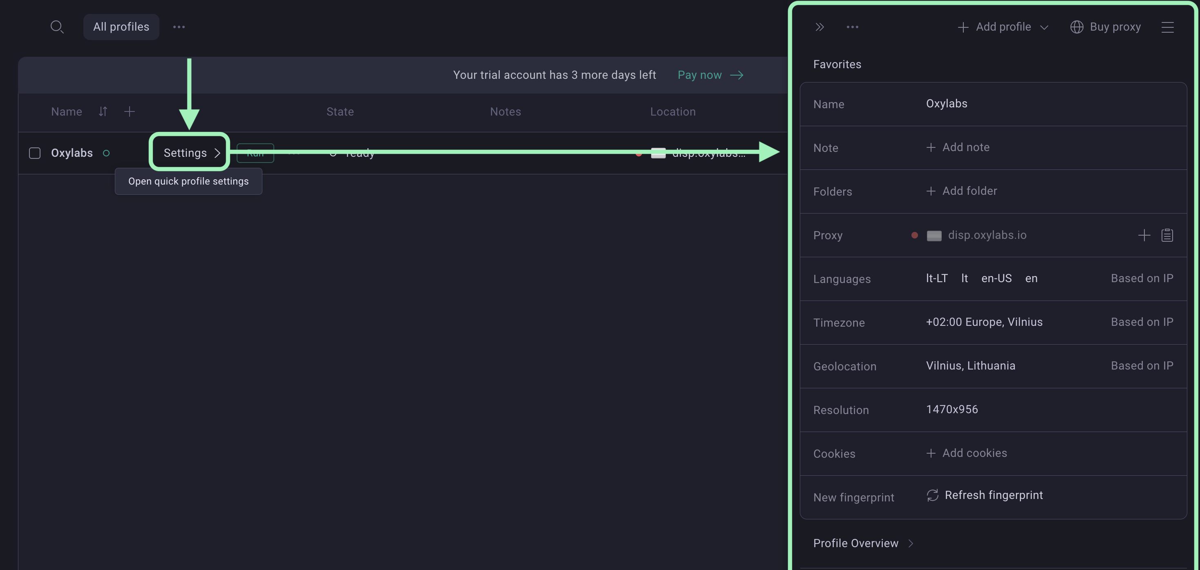Click the clipboard paste icon in Proxy row
1200x570 pixels.
click(x=1167, y=236)
